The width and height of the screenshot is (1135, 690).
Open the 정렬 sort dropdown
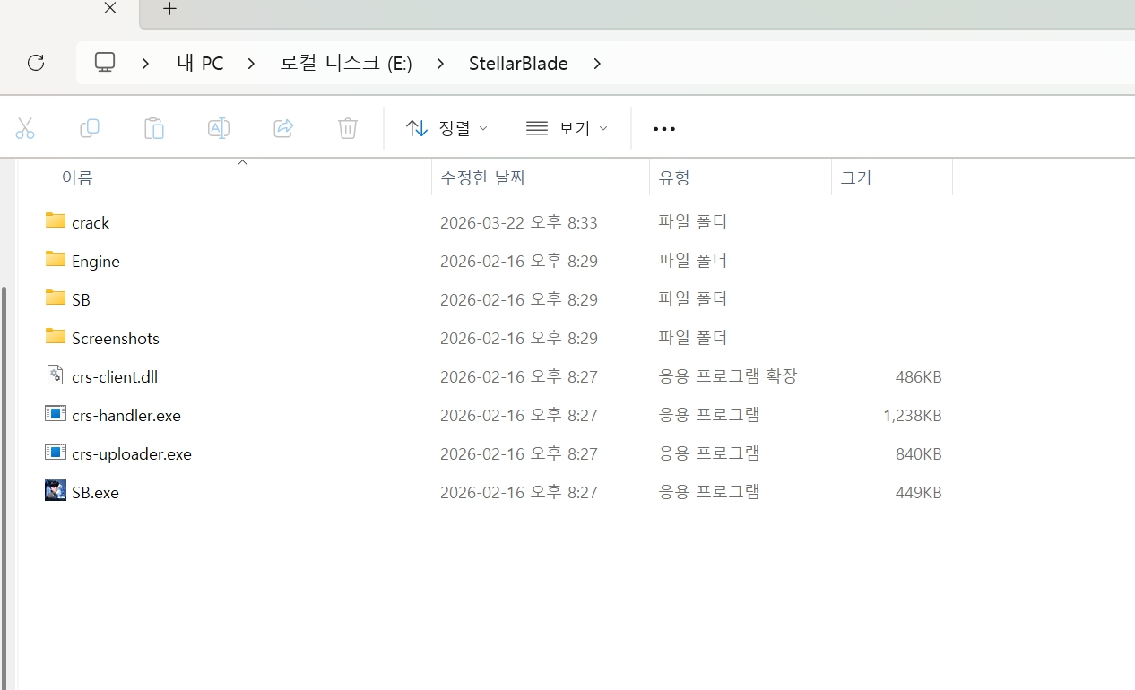(446, 128)
